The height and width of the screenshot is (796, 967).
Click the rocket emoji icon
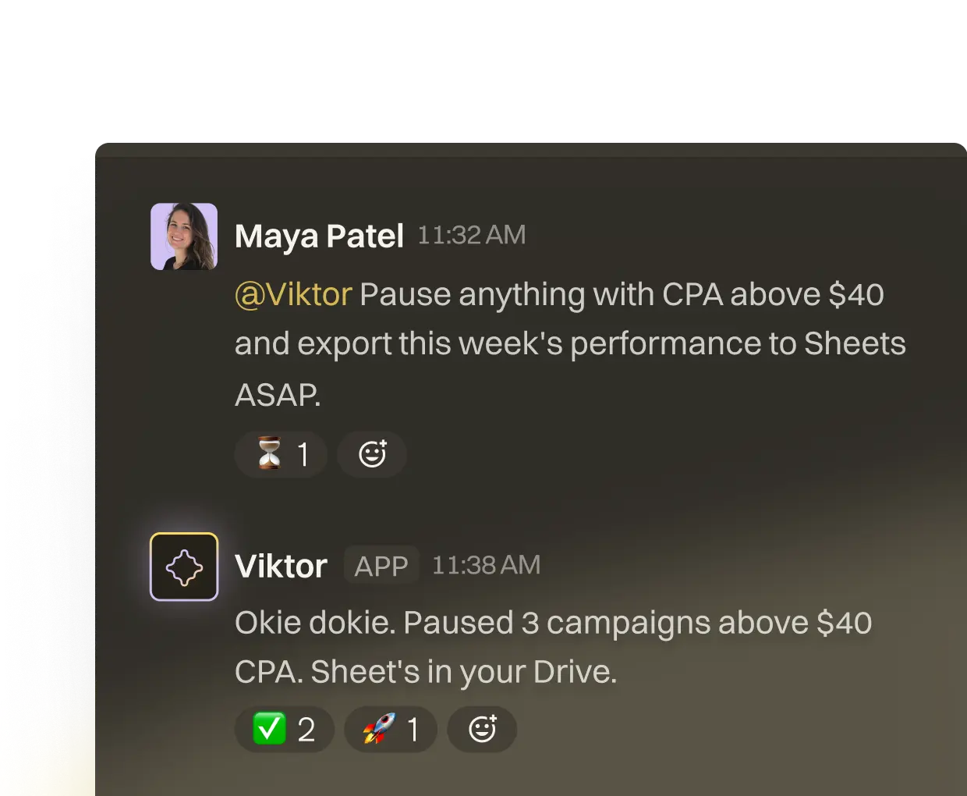tap(378, 730)
